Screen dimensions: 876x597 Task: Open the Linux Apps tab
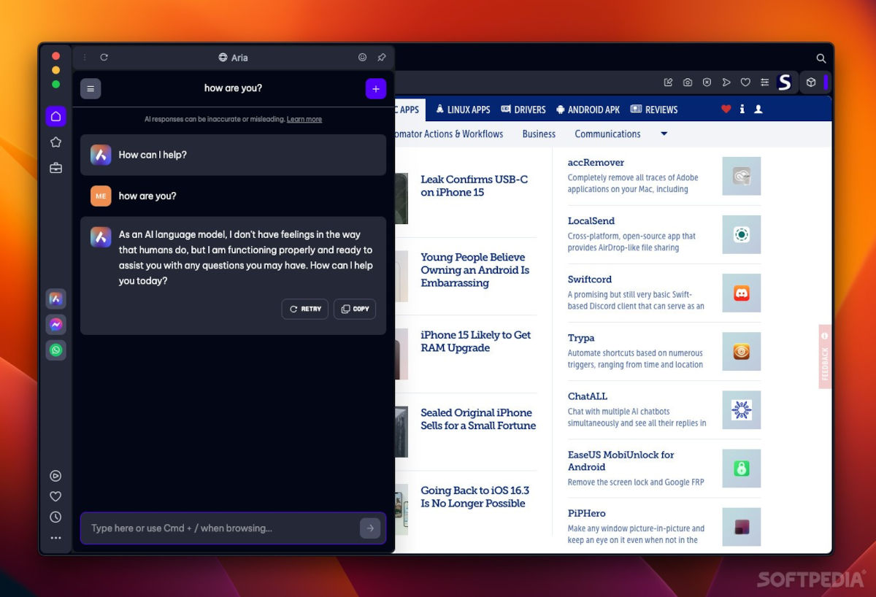coord(463,109)
